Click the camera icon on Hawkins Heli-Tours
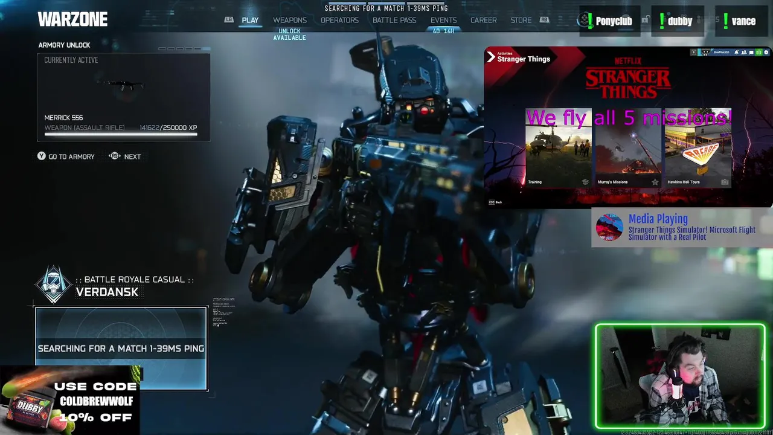The width and height of the screenshot is (773, 435). tap(725, 182)
